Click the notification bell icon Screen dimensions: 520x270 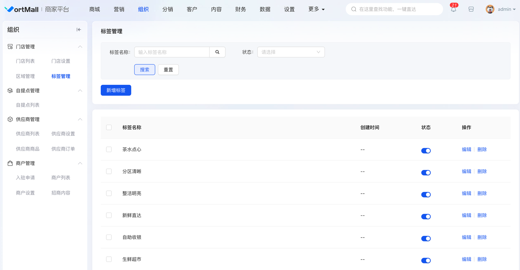tap(453, 9)
